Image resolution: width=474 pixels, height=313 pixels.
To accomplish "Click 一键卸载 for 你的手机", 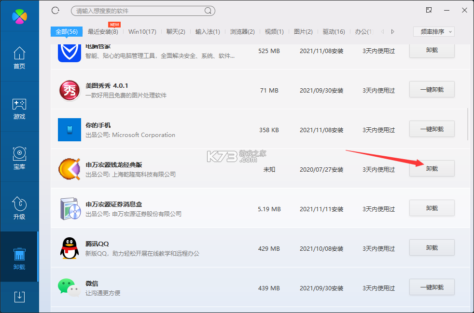I will 432,129.
